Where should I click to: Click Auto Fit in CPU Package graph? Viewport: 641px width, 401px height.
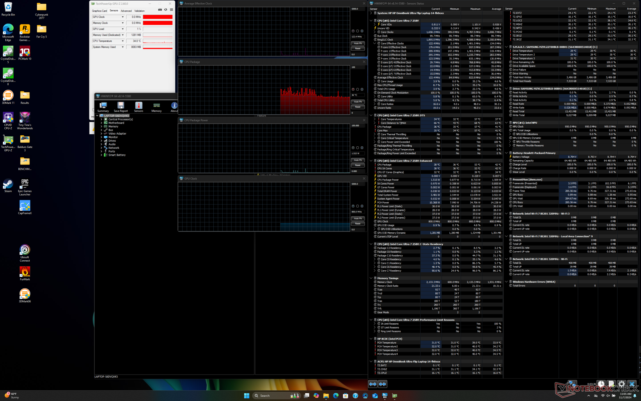[358, 102]
